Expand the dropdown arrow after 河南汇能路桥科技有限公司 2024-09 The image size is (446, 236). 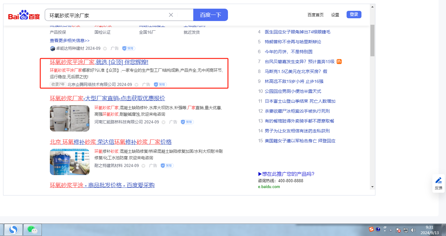164,122
